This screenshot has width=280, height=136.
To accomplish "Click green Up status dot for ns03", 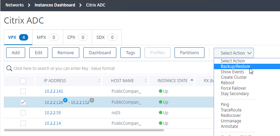I will coord(160,112).
